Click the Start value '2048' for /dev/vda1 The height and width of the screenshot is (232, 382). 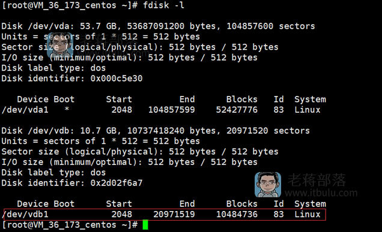tap(121, 110)
